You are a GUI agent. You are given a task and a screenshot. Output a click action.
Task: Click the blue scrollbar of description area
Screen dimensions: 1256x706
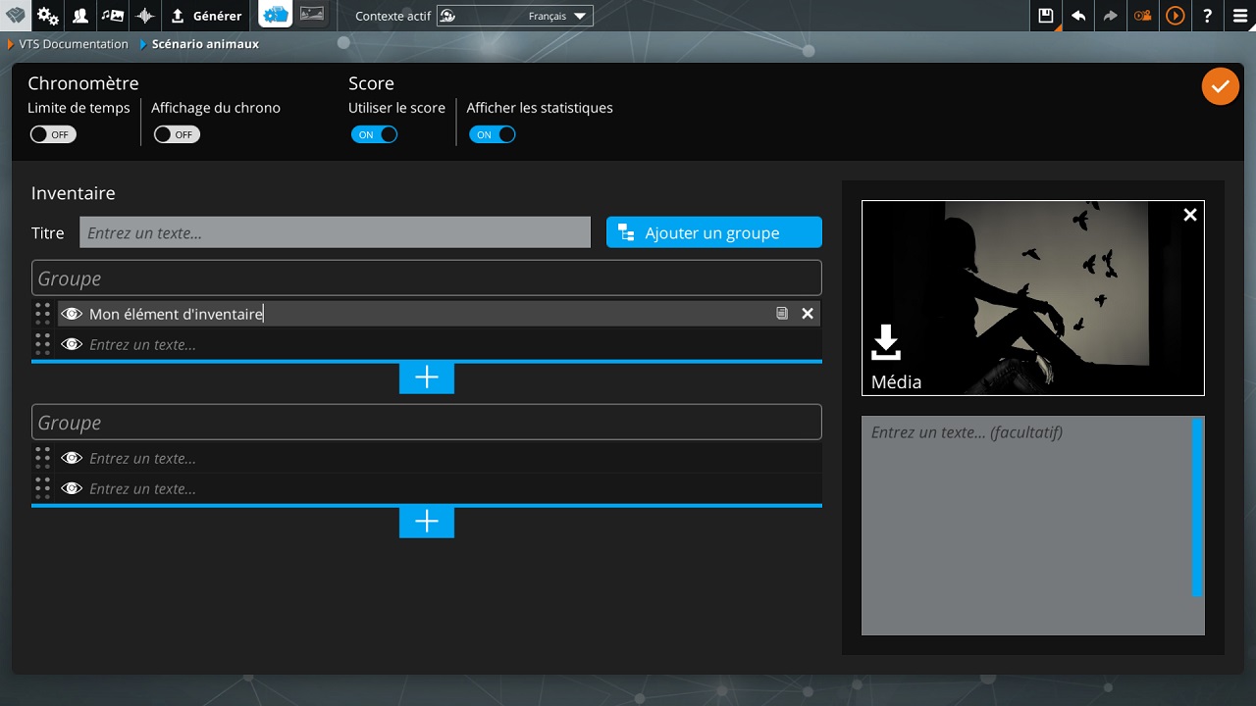1197,507
